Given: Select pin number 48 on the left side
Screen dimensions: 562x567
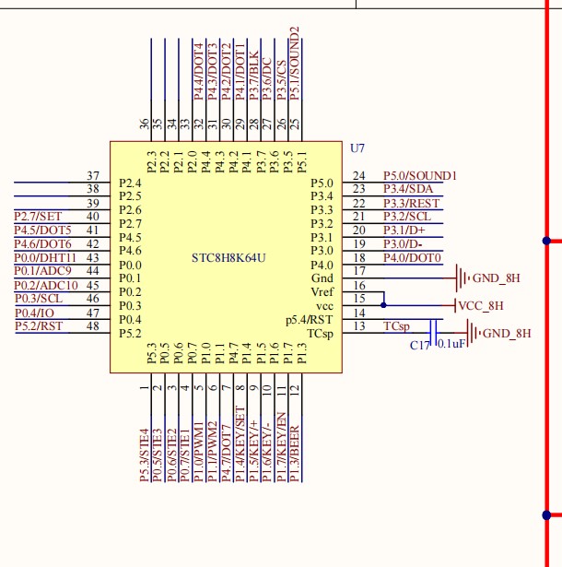Looking at the screenshot, I should pos(93,326).
